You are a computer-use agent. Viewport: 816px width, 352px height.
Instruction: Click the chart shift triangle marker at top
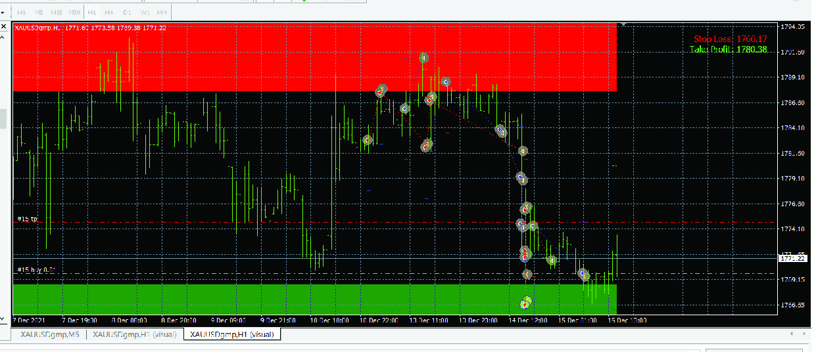tap(623, 25)
